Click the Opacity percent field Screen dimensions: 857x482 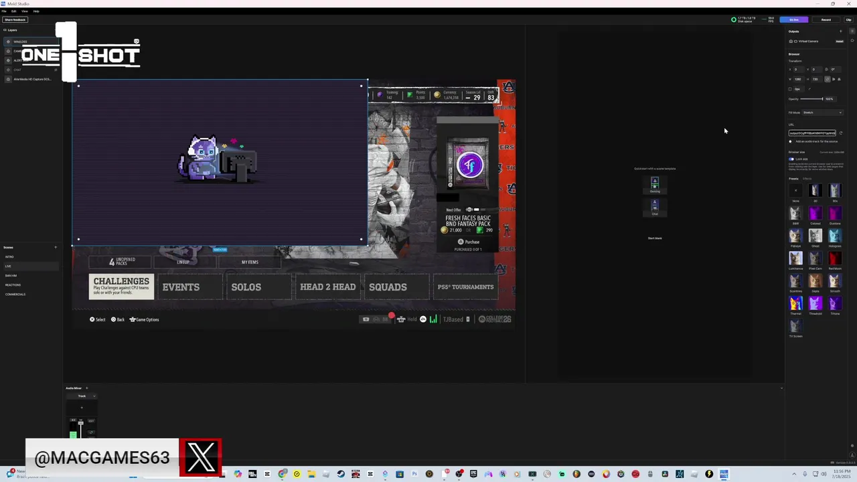(x=830, y=99)
